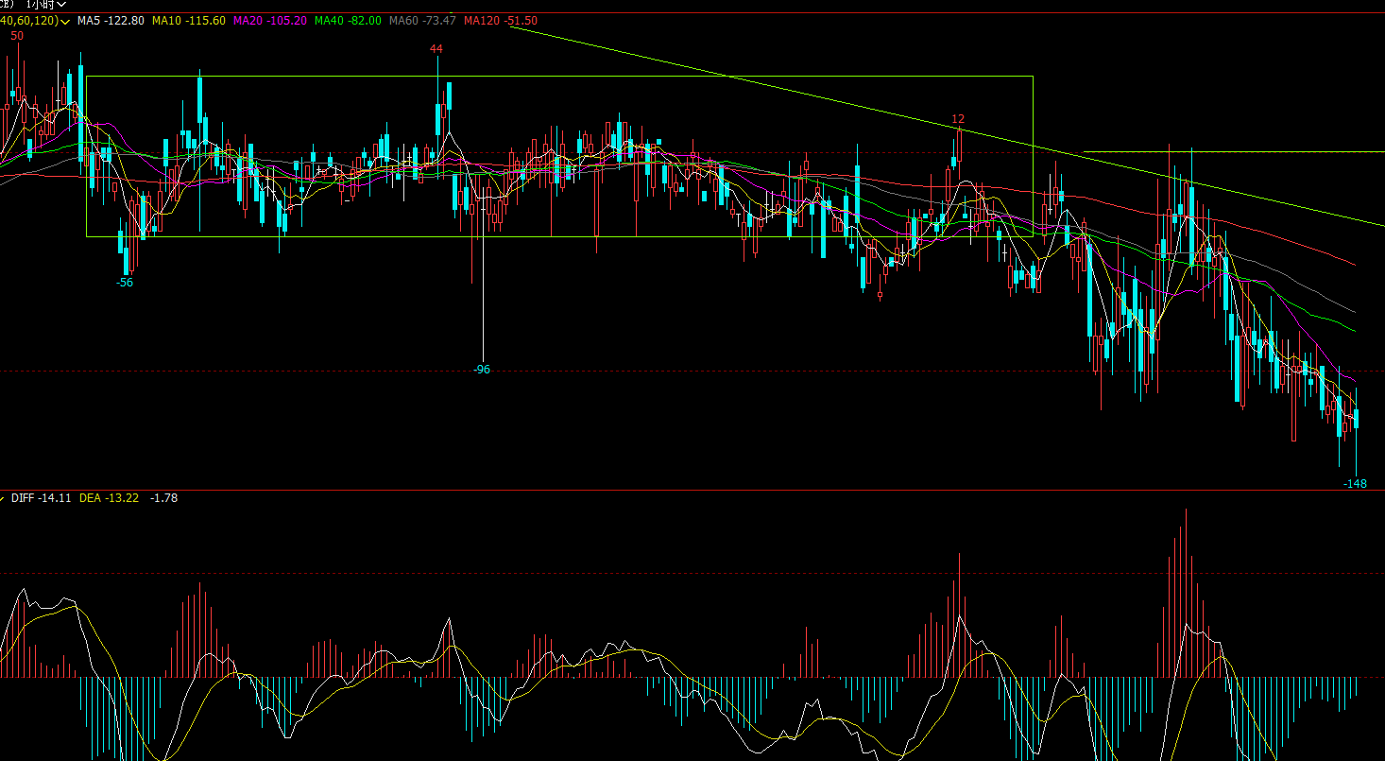Click the peak marker labeled 44

point(436,48)
